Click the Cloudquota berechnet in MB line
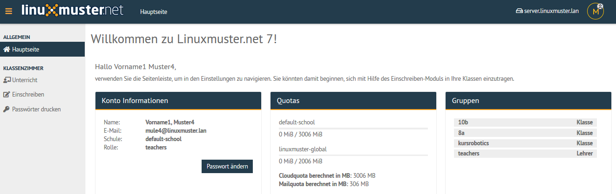The height and width of the screenshot is (194, 616). (327, 176)
